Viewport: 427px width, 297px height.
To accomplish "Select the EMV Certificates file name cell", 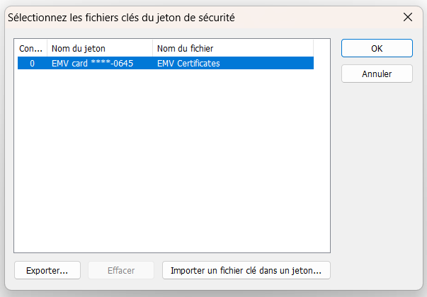I will coord(188,64).
